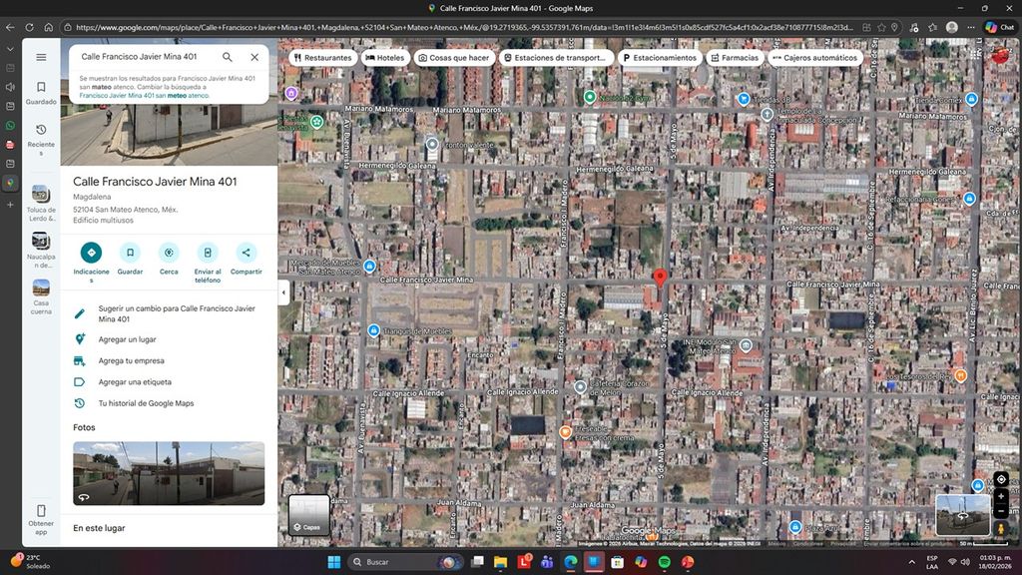Open the hamburger main menu
The width and height of the screenshot is (1022, 575).
tap(41, 58)
